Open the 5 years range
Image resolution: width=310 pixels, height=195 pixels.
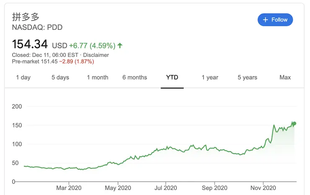coord(248,77)
